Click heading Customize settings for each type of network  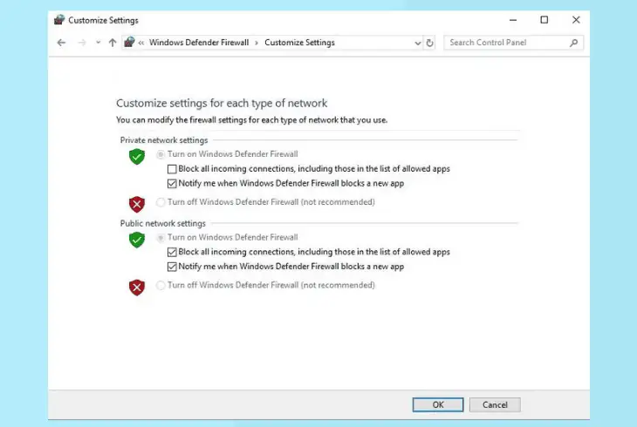(x=222, y=103)
